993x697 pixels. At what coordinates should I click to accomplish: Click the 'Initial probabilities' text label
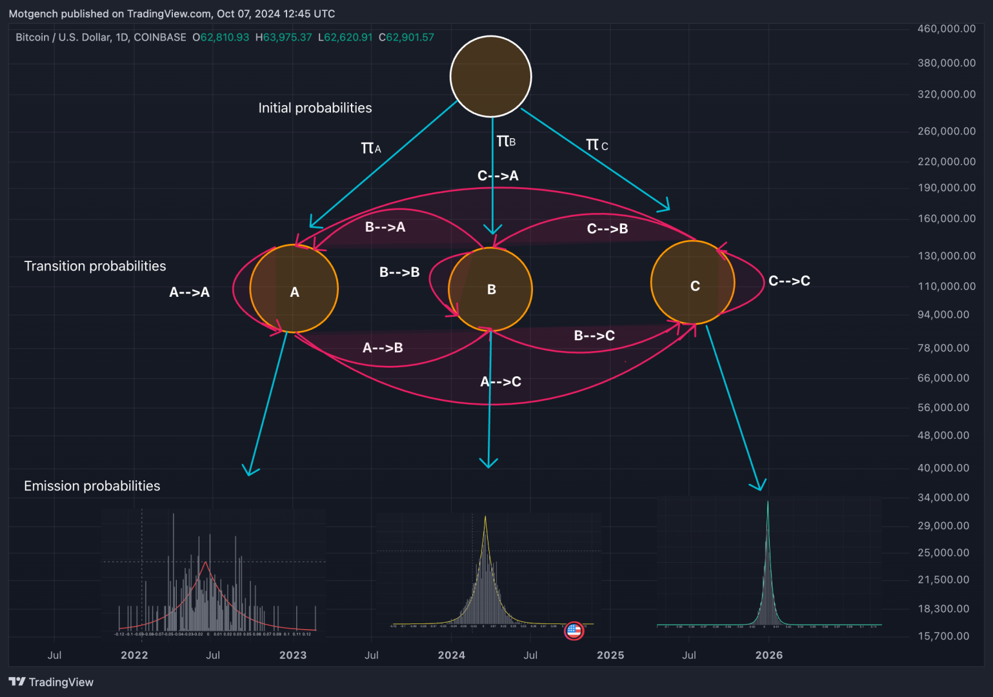[315, 108]
